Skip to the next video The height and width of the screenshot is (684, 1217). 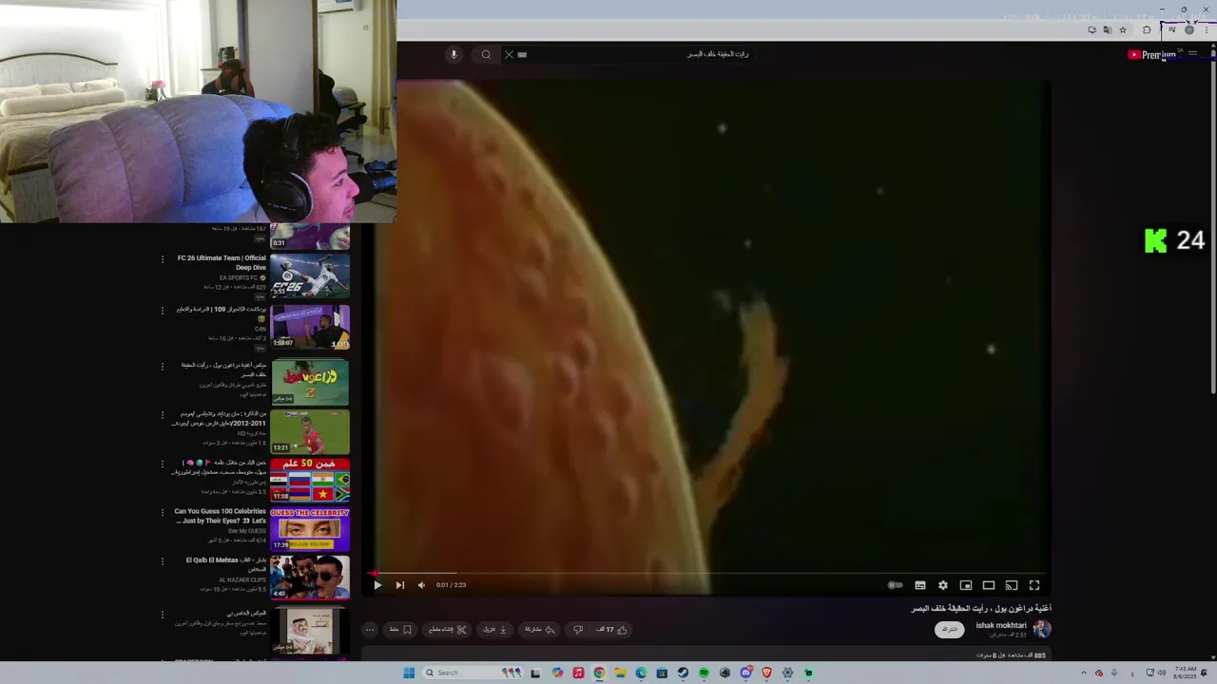tap(399, 585)
